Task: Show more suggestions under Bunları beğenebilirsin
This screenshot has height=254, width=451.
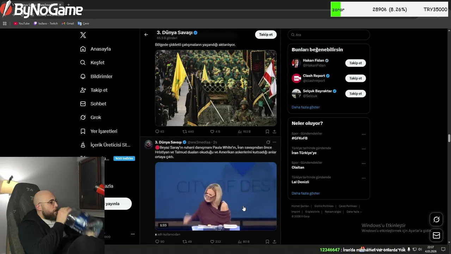Action: coord(305,107)
